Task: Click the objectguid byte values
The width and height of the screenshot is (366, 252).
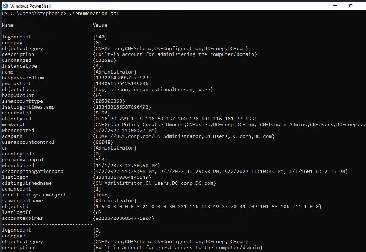Action: pyautogui.click(x=175, y=119)
